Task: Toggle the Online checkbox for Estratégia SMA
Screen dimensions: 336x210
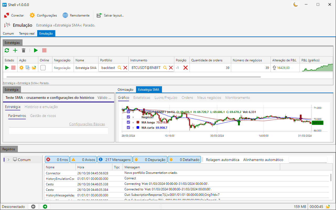Action: 43,68
